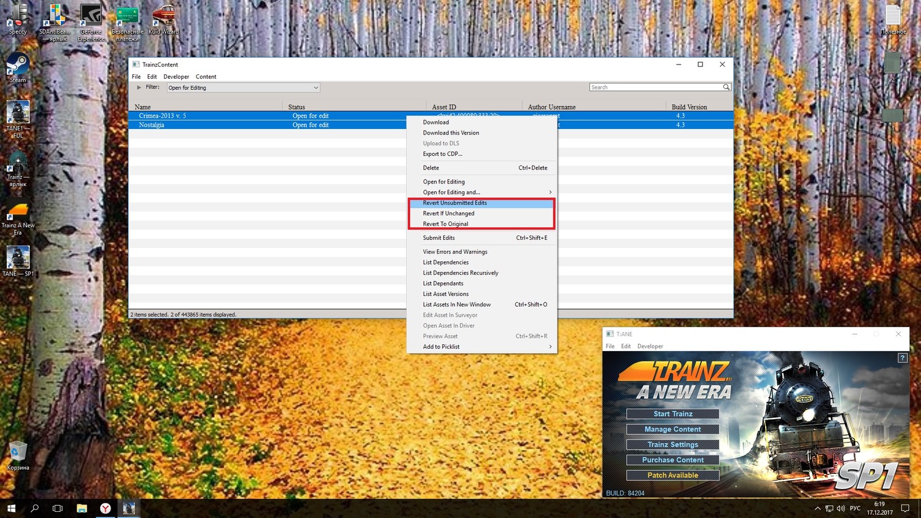Choose Submit Edits in the context menu

pyautogui.click(x=439, y=238)
